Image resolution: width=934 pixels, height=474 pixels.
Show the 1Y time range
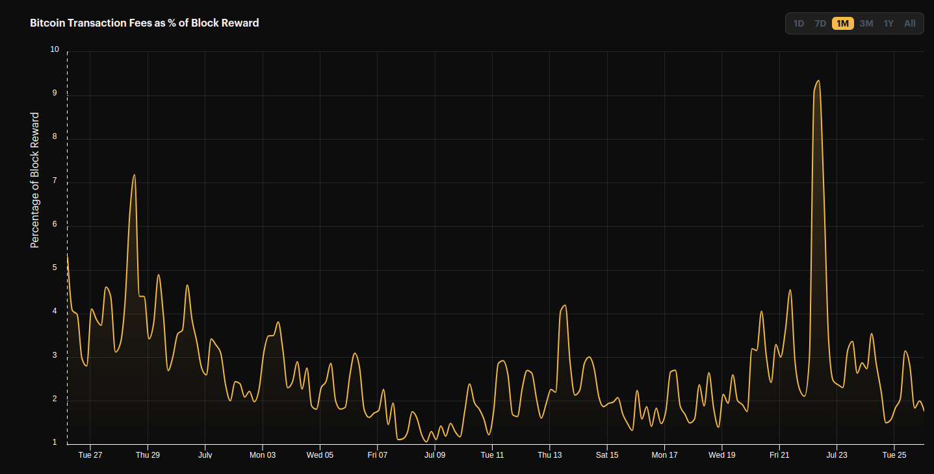click(x=889, y=23)
